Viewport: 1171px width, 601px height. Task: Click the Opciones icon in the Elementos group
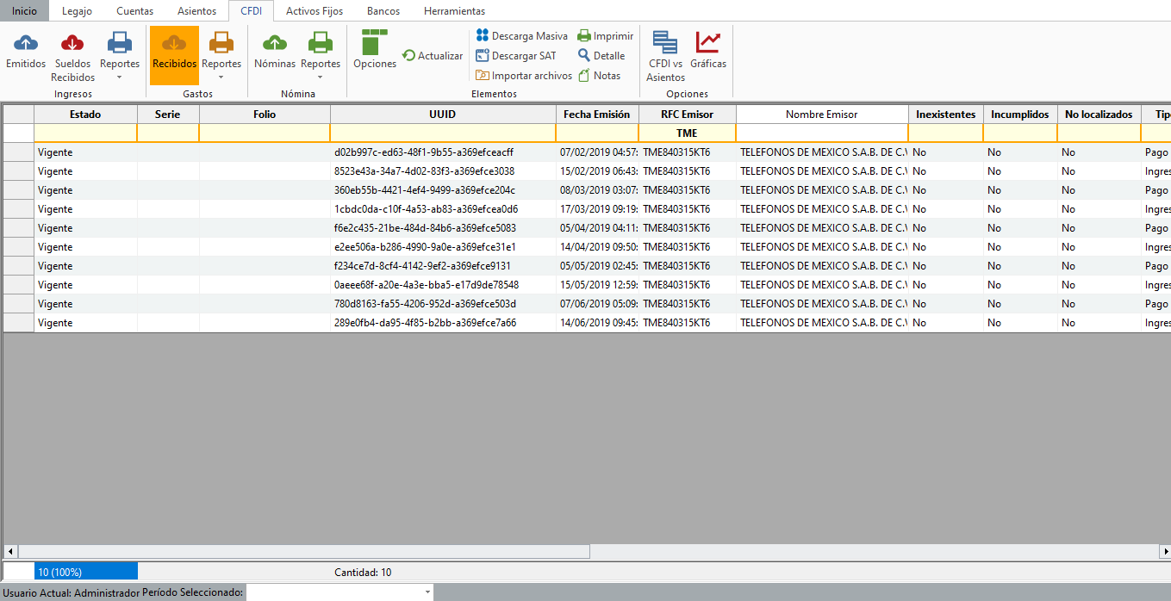click(375, 44)
